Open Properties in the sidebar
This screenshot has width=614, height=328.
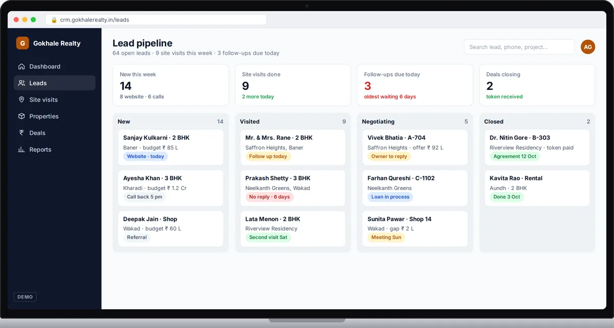(54, 116)
